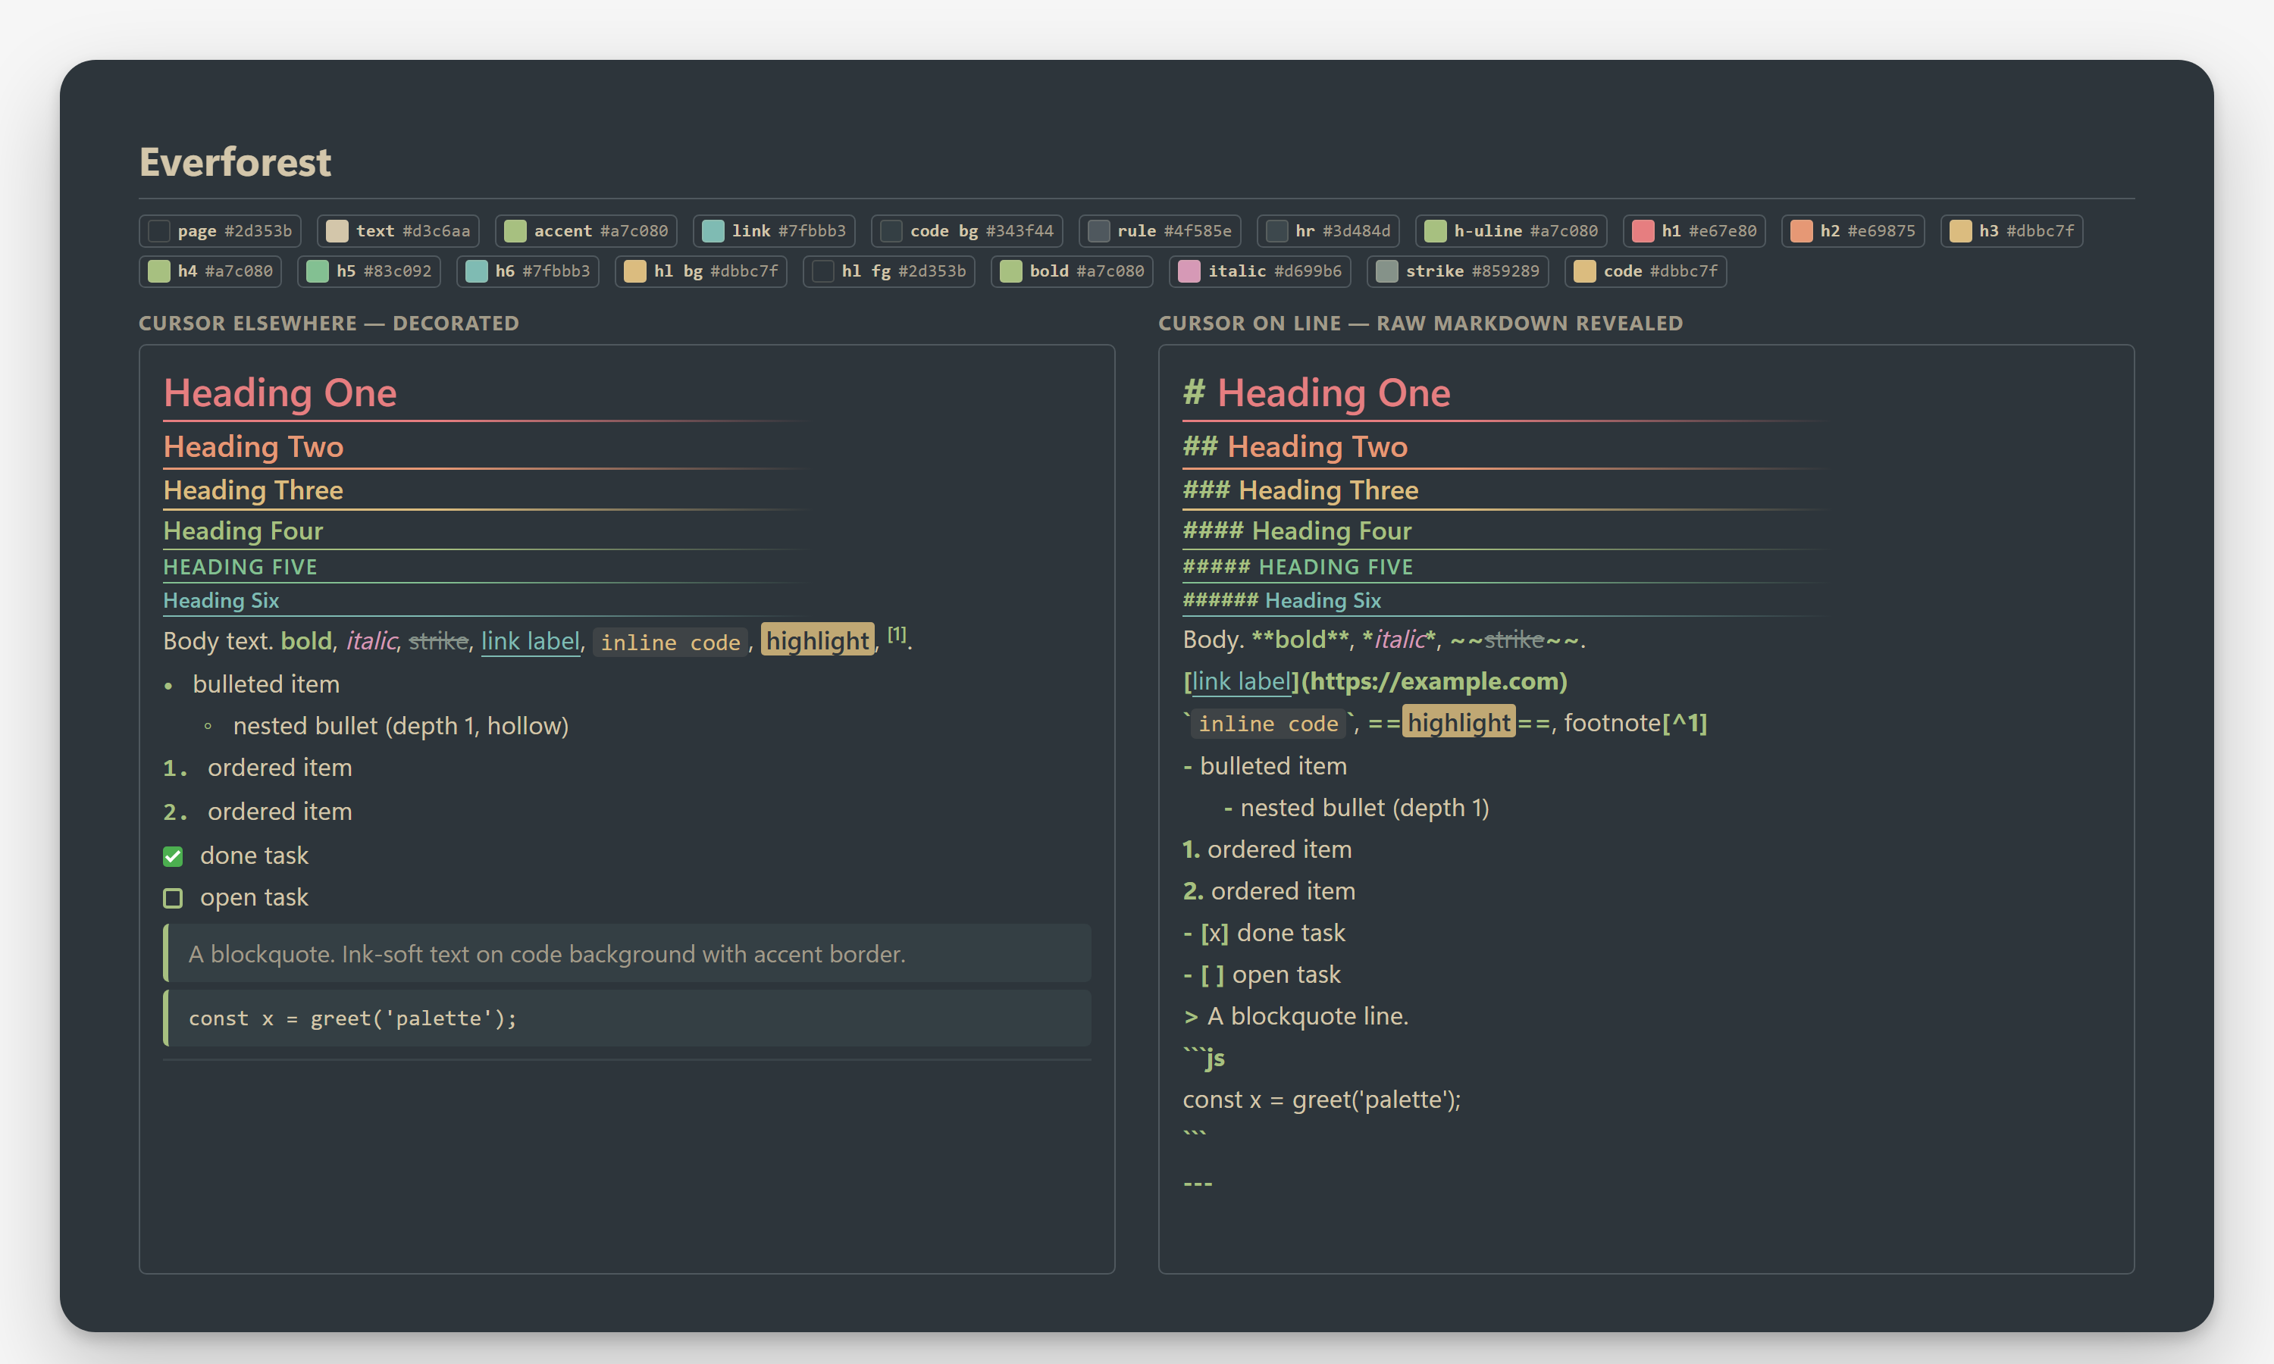The width and height of the screenshot is (2274, 1364).
Task: Click the CURSOR ON LINE — RAW MARKDOWN REVEALED label
Action: click(1420, 324)
